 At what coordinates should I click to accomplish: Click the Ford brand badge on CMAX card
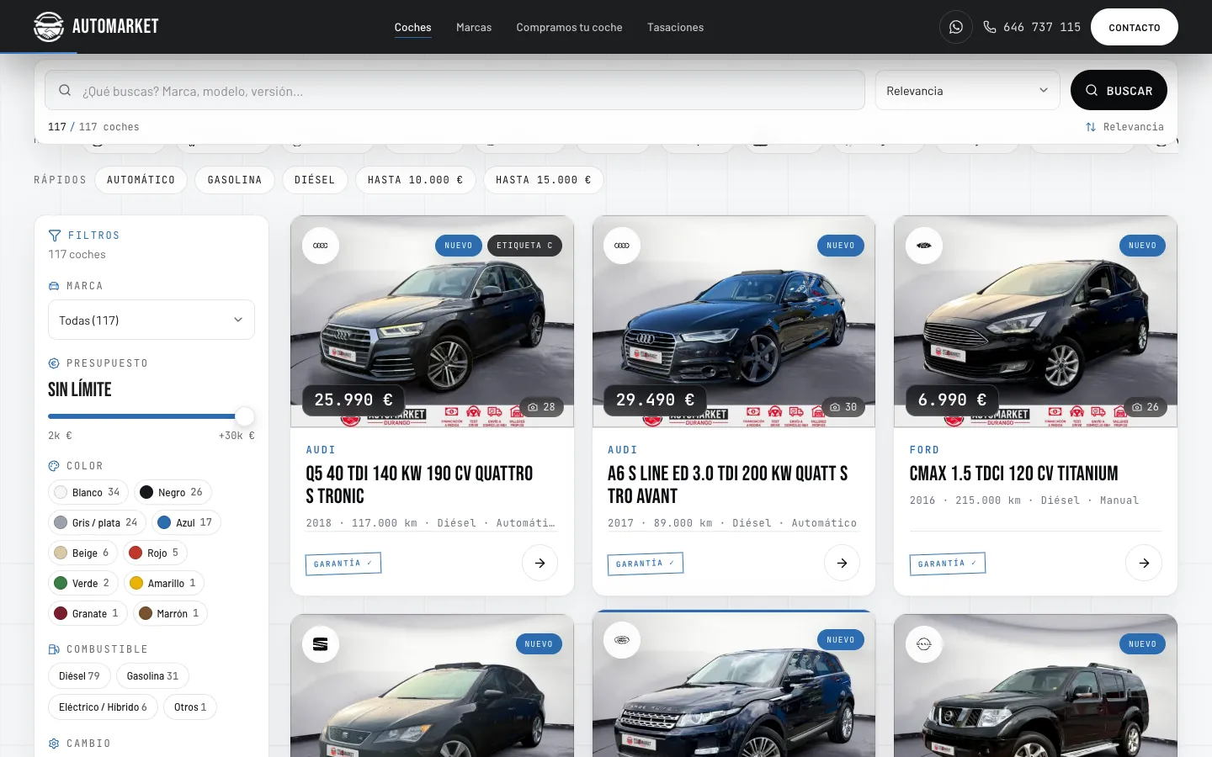click(924, 246)
